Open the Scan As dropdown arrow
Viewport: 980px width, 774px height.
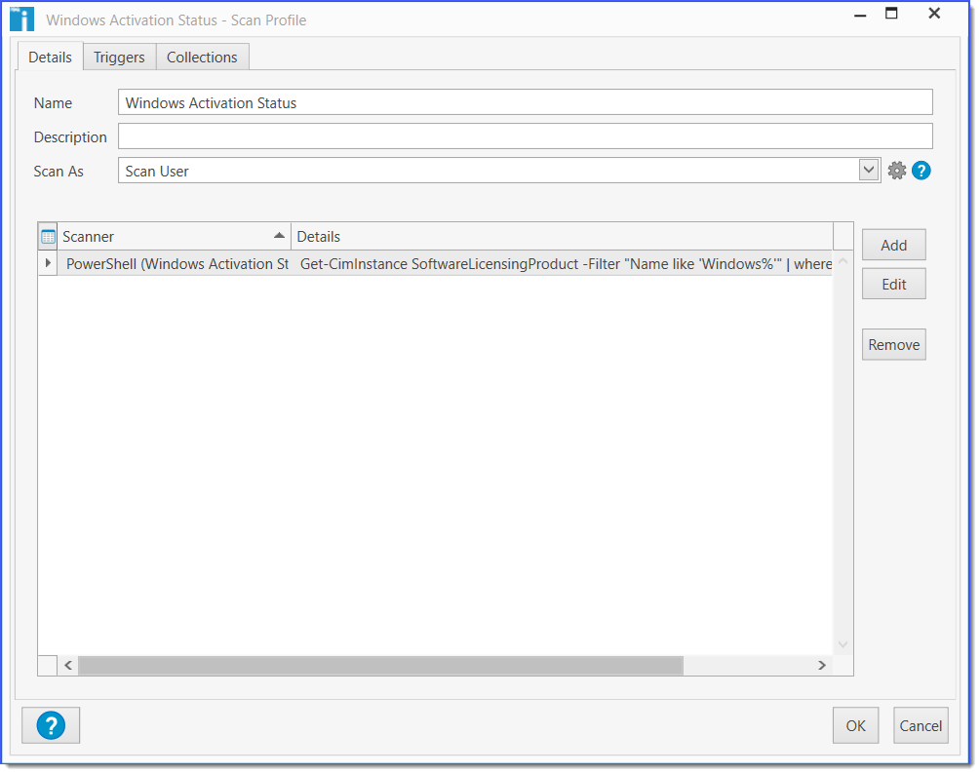click(868, 170)
